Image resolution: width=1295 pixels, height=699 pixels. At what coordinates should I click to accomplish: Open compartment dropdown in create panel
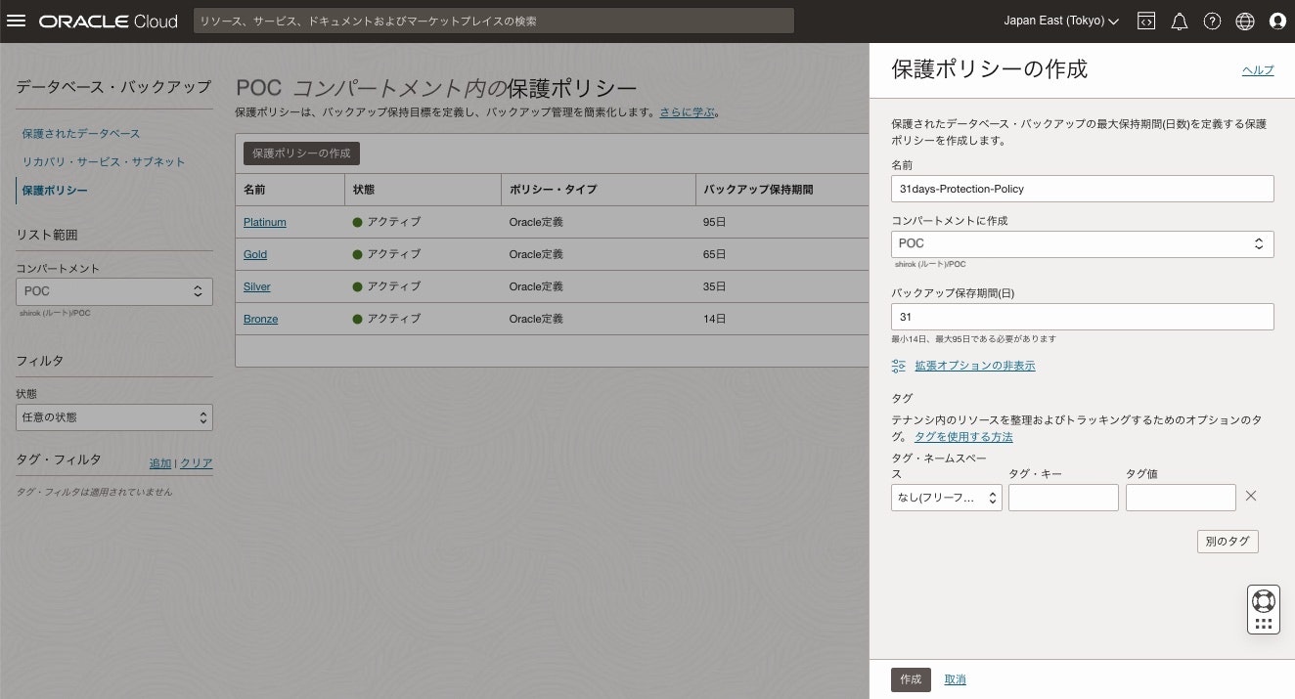tap(1083, 243)
